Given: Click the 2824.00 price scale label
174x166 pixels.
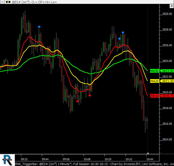Looking at the screenshot, I should coord(167,61).
